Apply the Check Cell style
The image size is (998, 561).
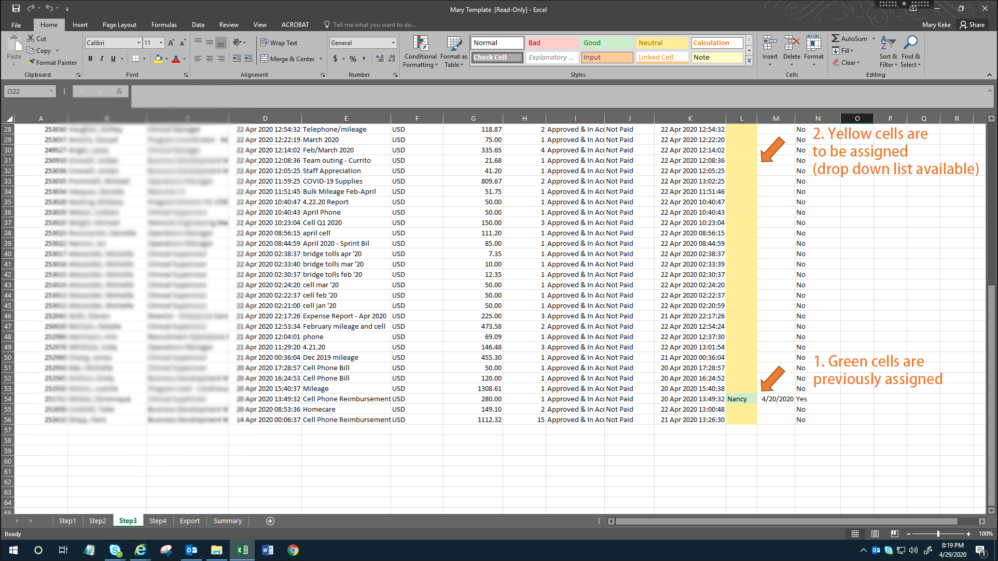[497, 57]
